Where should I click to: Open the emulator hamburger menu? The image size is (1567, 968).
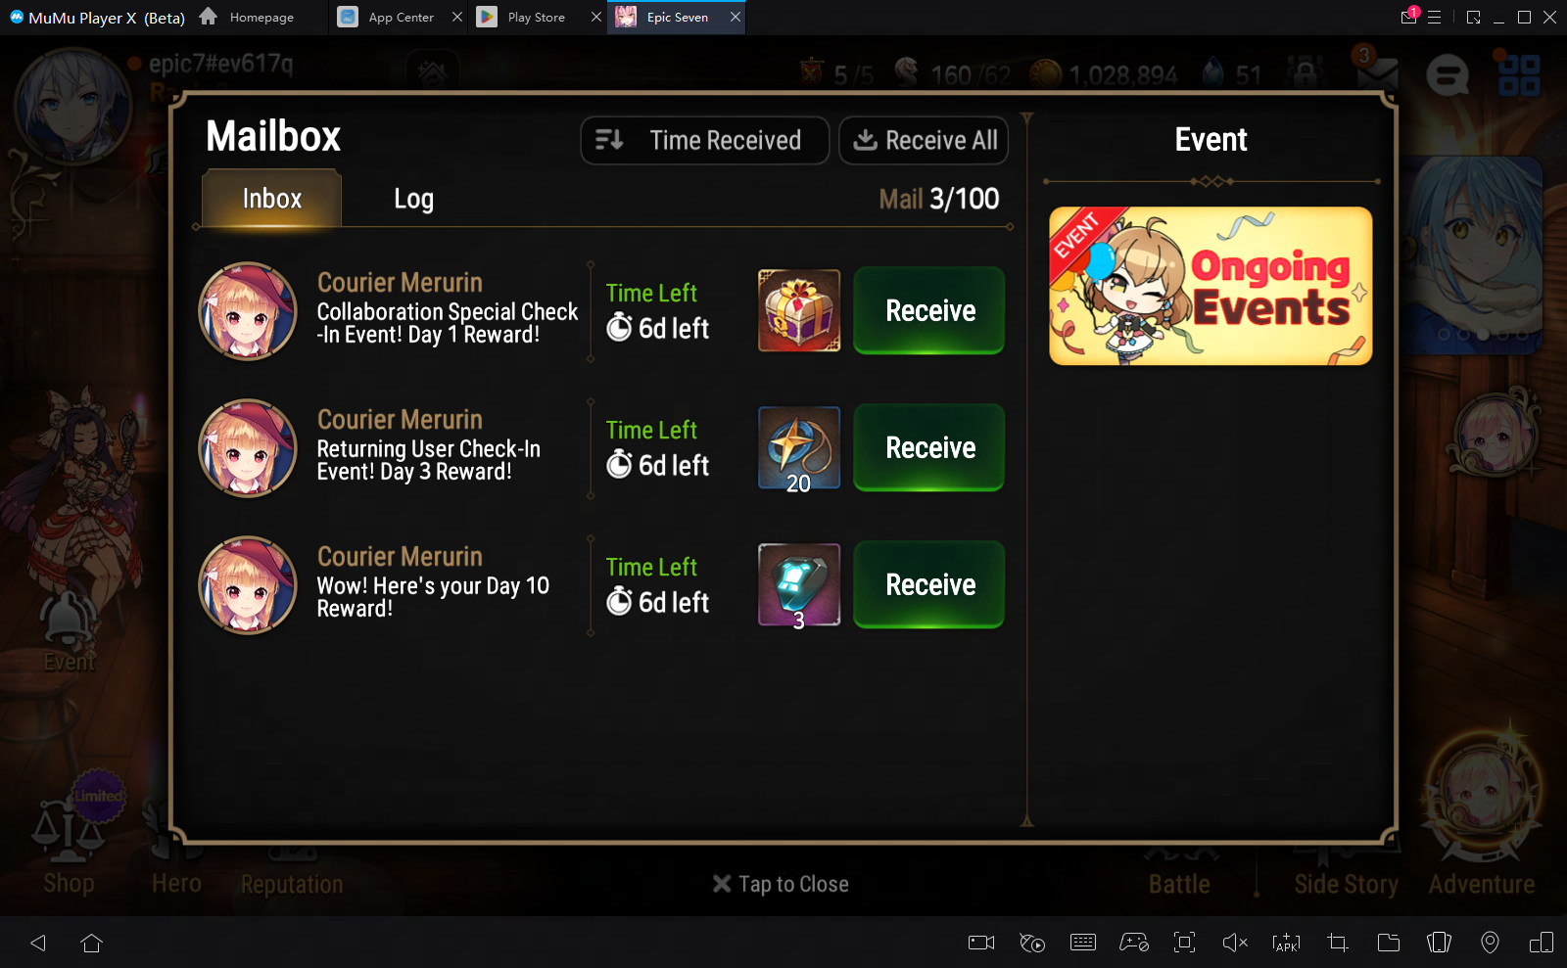(1434, 17)
